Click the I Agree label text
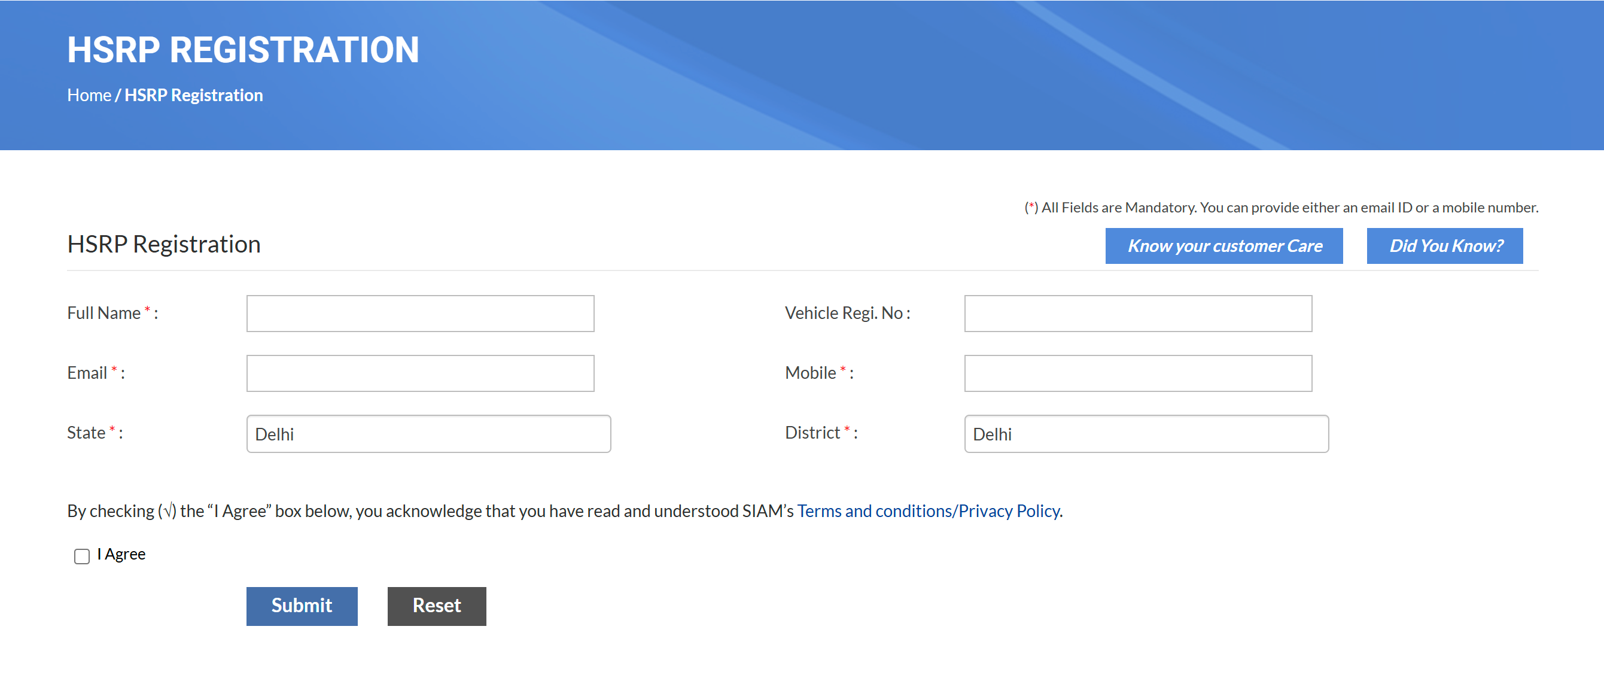 [121, 554]
